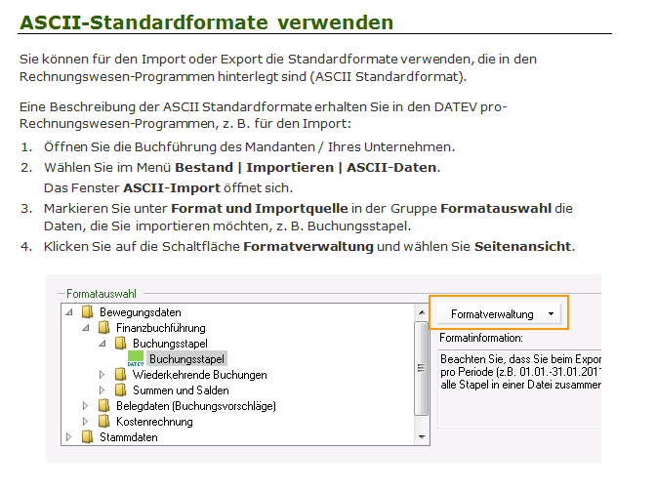Select the highlighted Buchungsstapel tree entry
Image resolution: width=656 pixels, height=492 pixels.
click(186, 359)
